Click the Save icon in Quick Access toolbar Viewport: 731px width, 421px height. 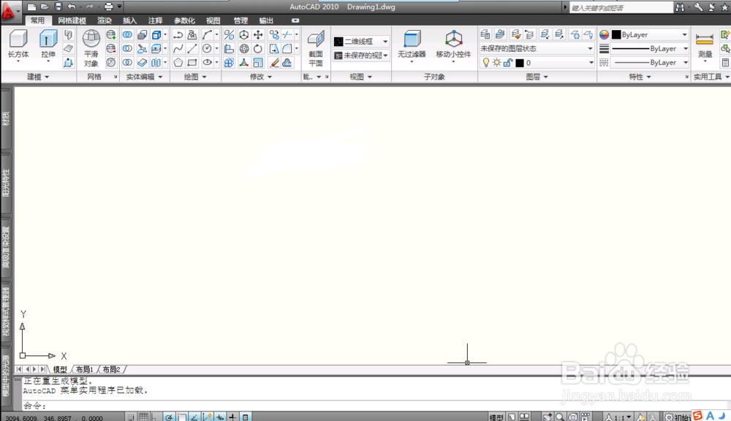(57, 7)
